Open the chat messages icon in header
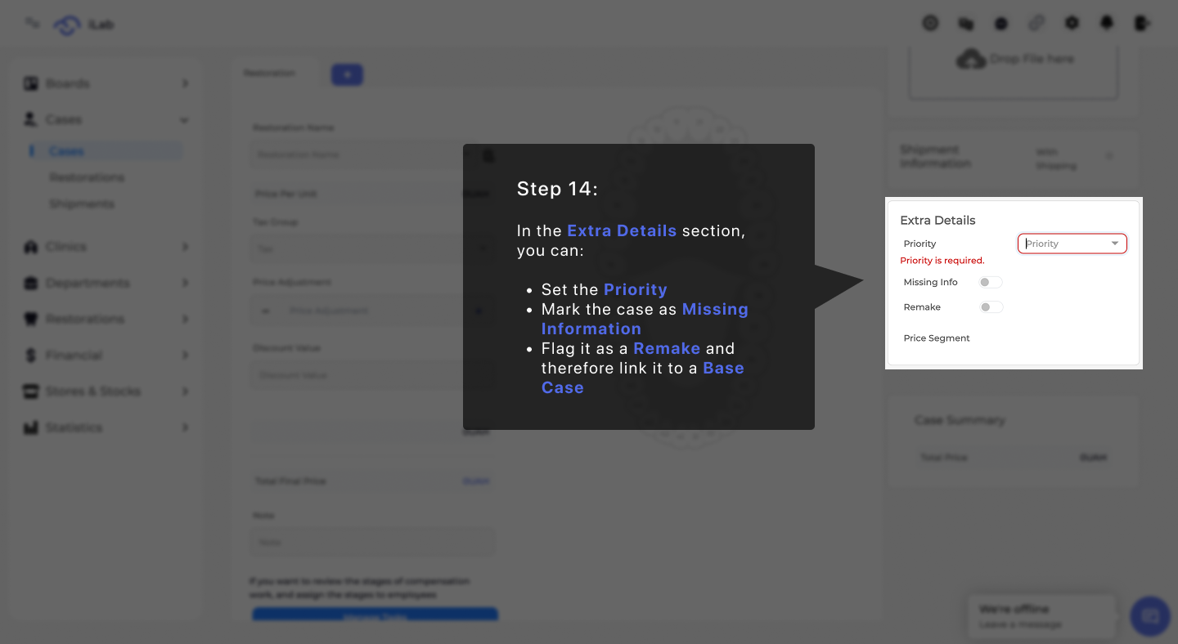The image size is (1178, 644). click(x=966, y=24)
